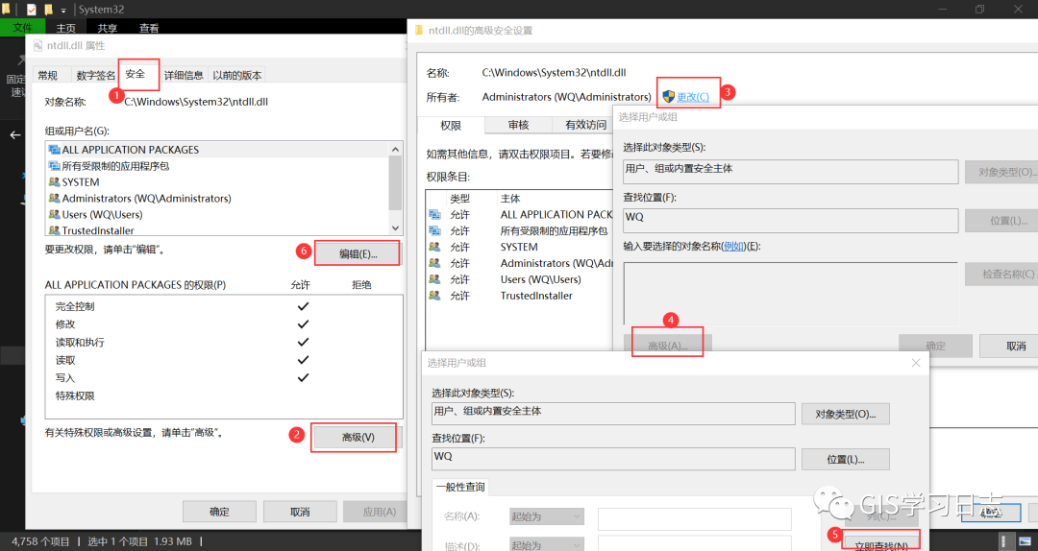This screenshot has height=551, width=1038.
Task: Click the 高级(V) button in properties
Action: click(x=358, y=437)
